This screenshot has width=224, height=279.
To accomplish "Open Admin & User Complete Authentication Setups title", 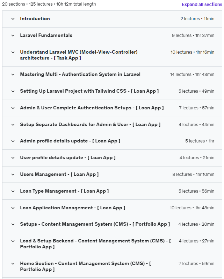I will click(x=92, y=108).
